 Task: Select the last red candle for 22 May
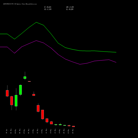pyautogui.click(x=73, y=126)
